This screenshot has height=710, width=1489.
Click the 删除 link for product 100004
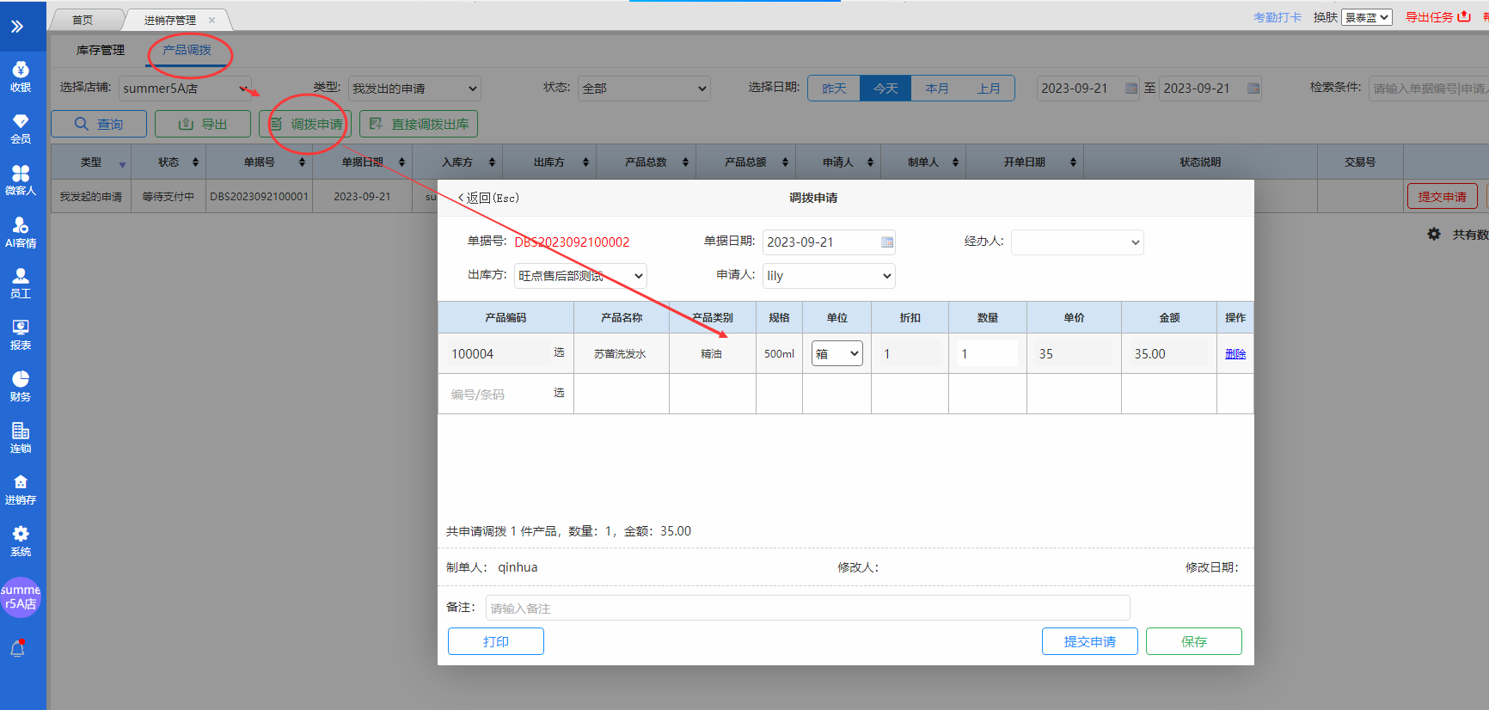(x=1235, y=353)
